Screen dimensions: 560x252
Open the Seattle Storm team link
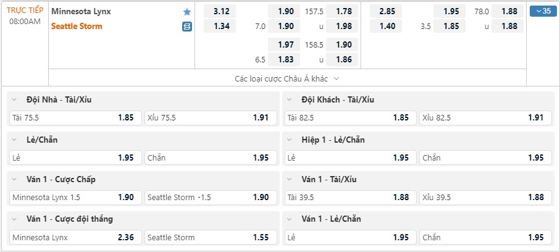(x=77, y=26)
